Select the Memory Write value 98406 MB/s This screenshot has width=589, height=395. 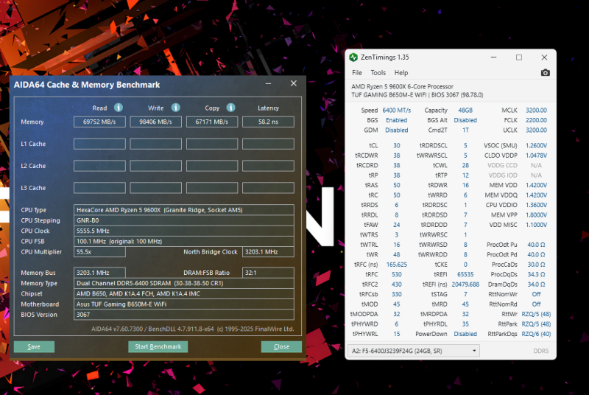pyautogui.click(x=155, y=122)
